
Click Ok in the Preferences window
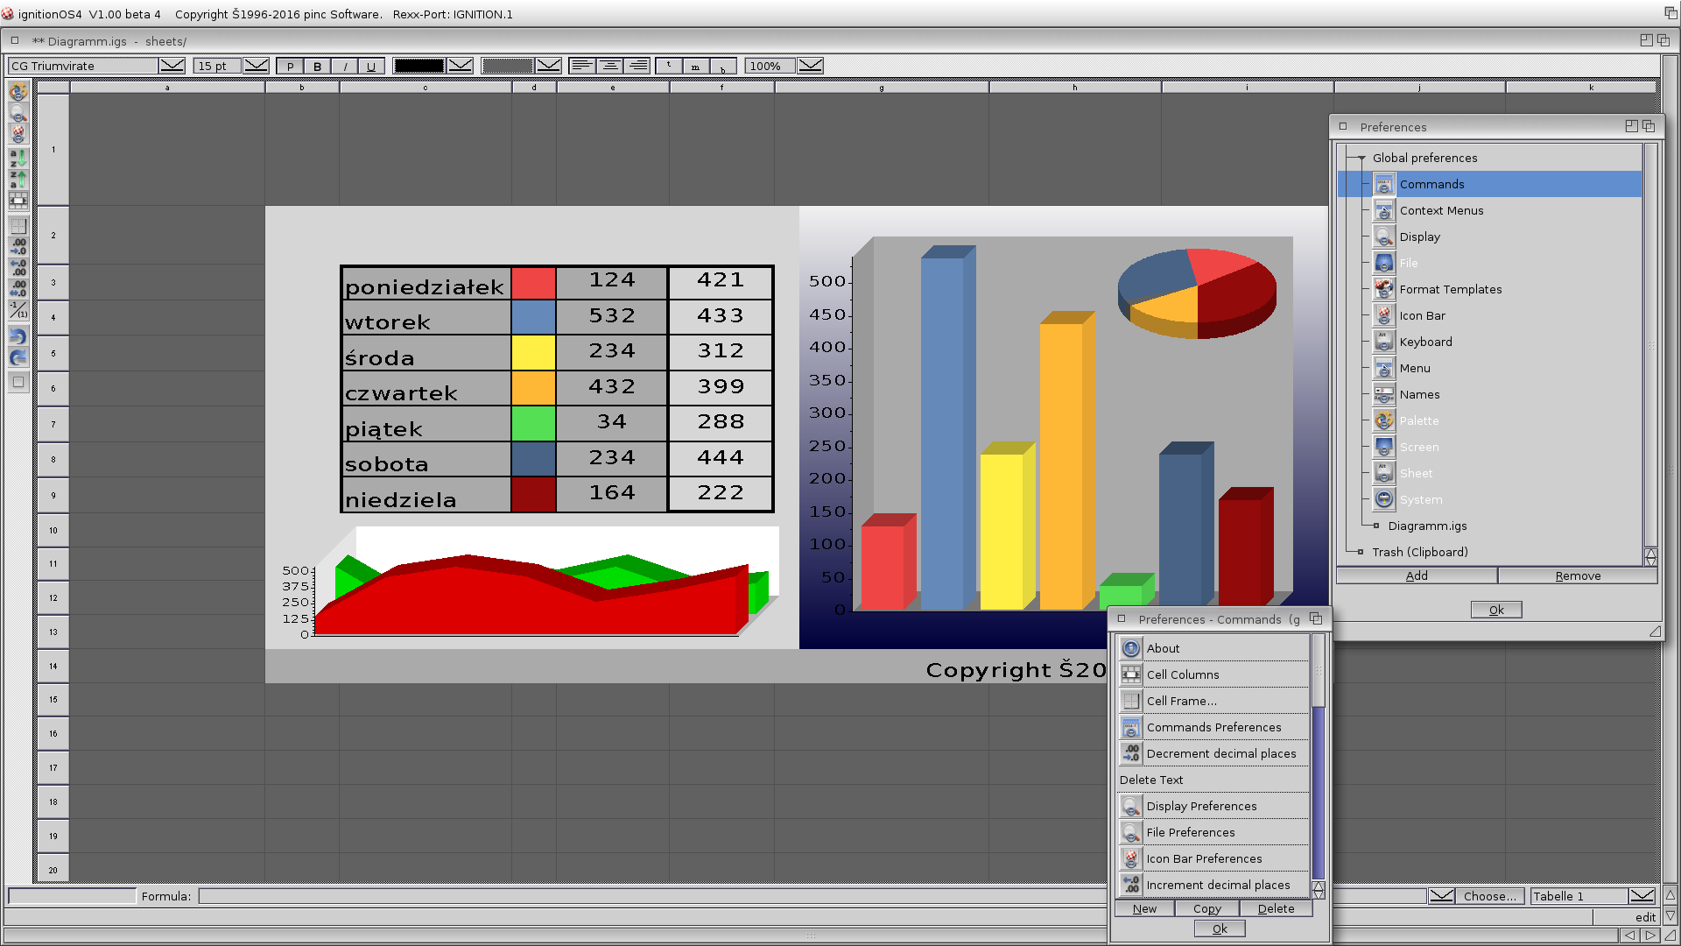1496,610
